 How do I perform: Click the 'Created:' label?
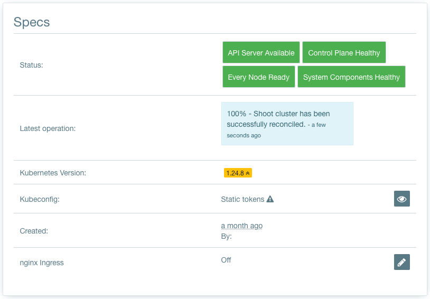[34, 231]
